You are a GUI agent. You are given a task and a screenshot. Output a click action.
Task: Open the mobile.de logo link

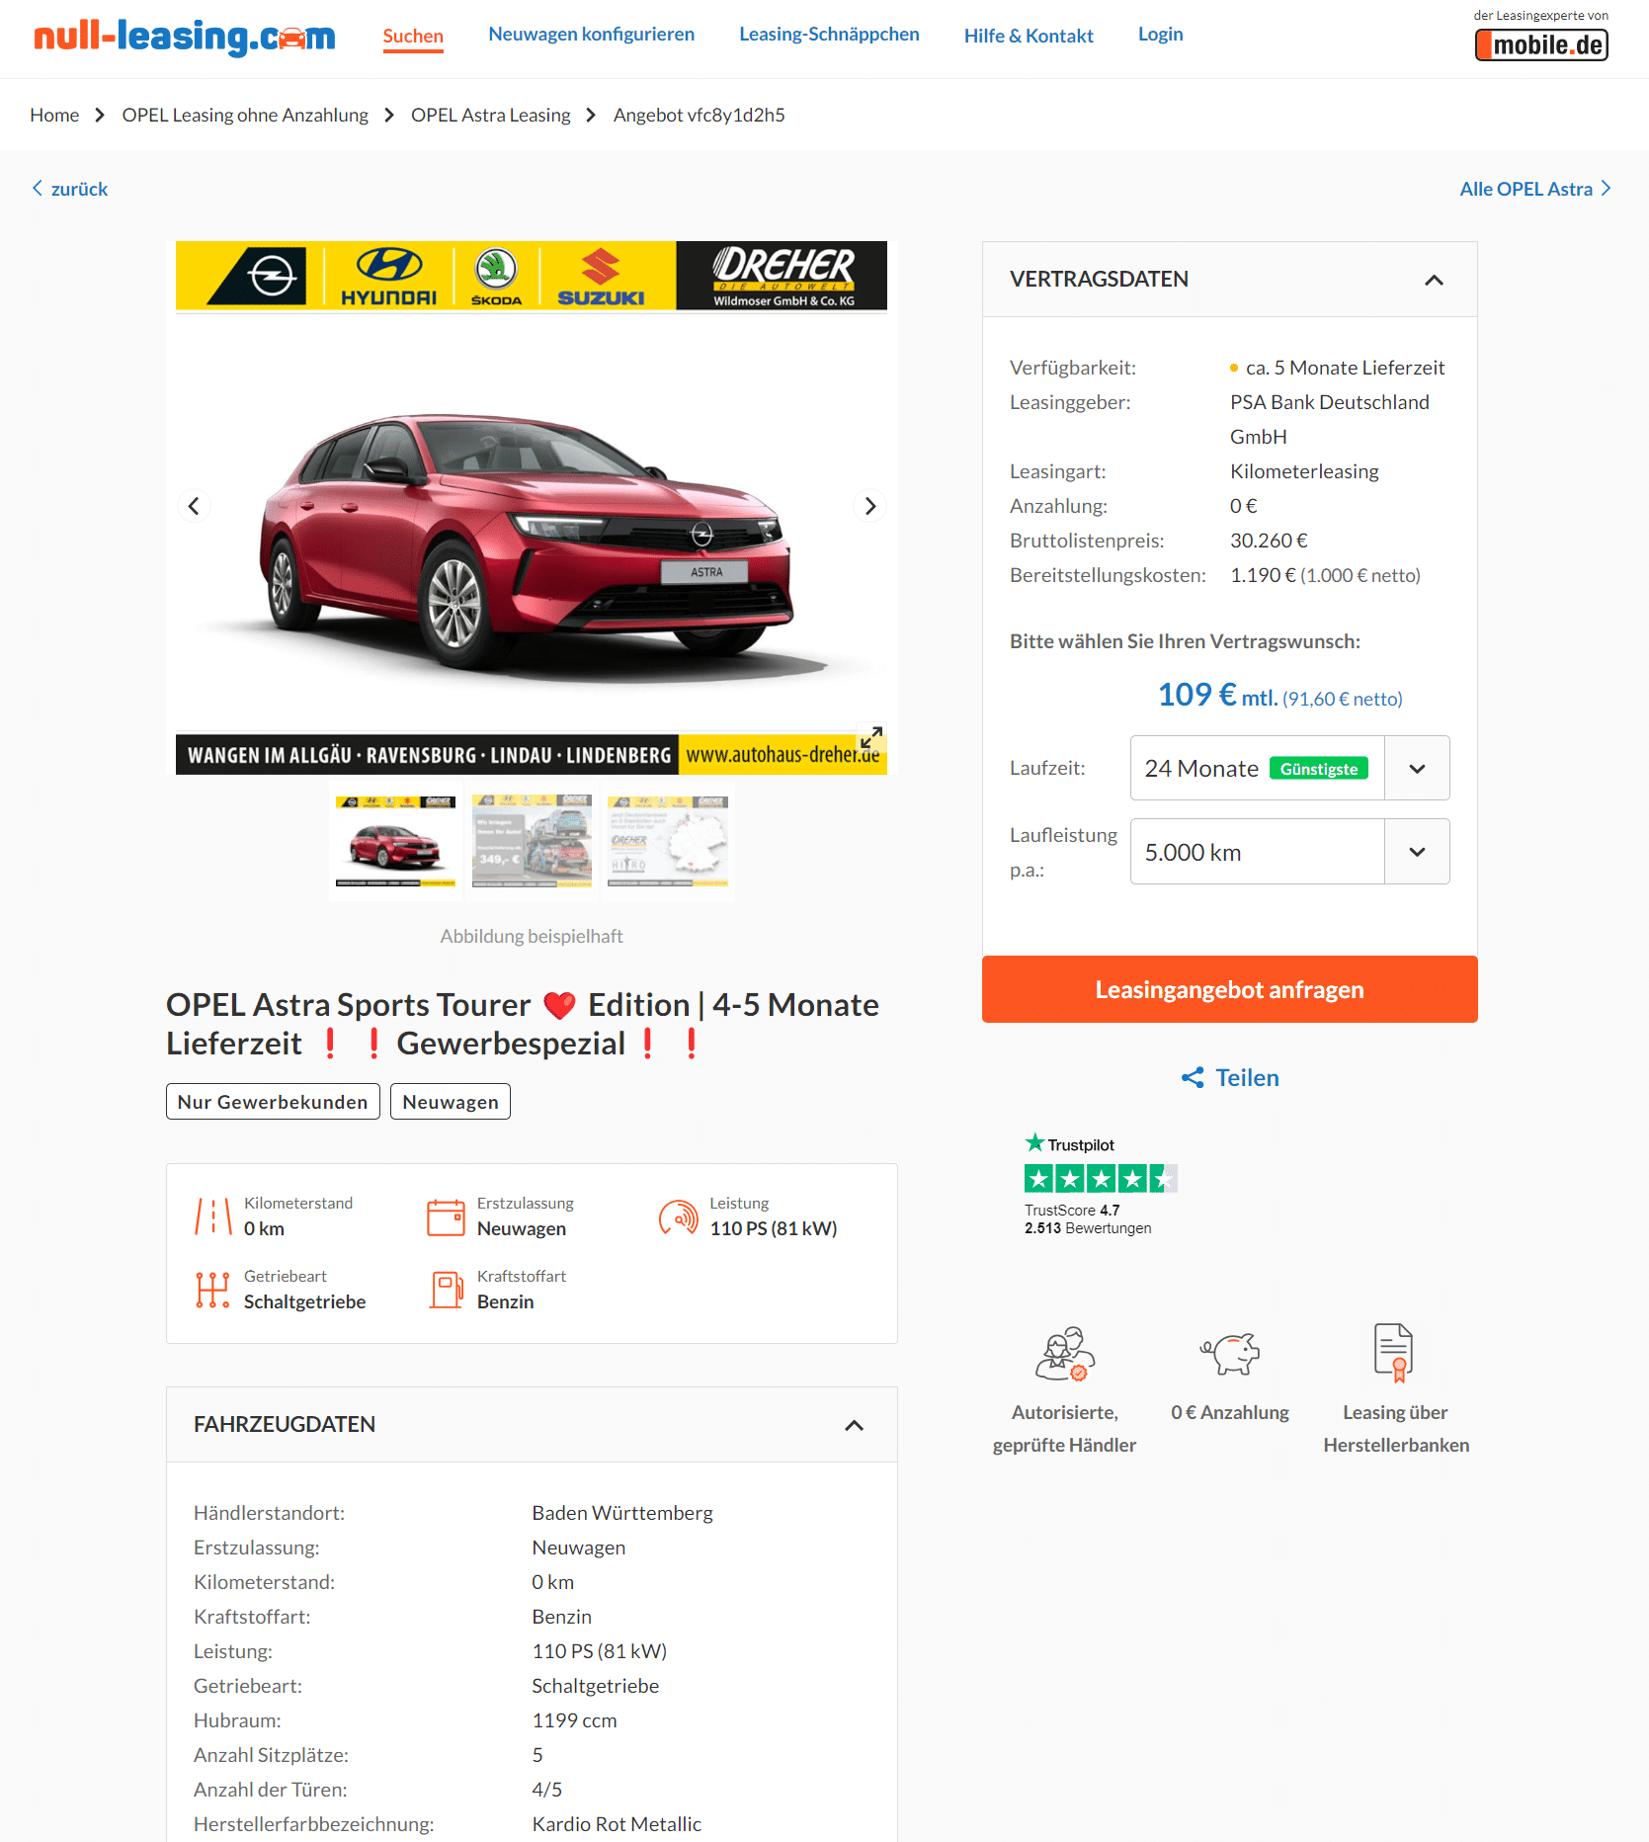click(x=1541, y=44)
